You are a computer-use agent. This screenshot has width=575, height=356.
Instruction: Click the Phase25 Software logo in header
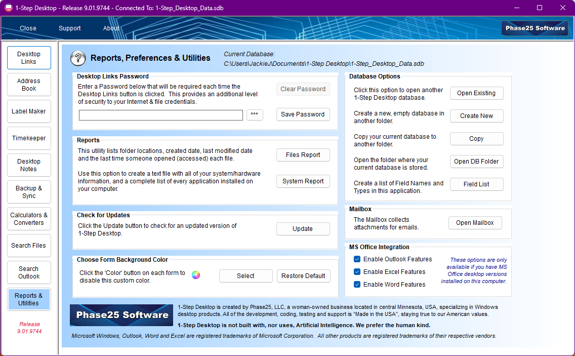tap(535, 28)
